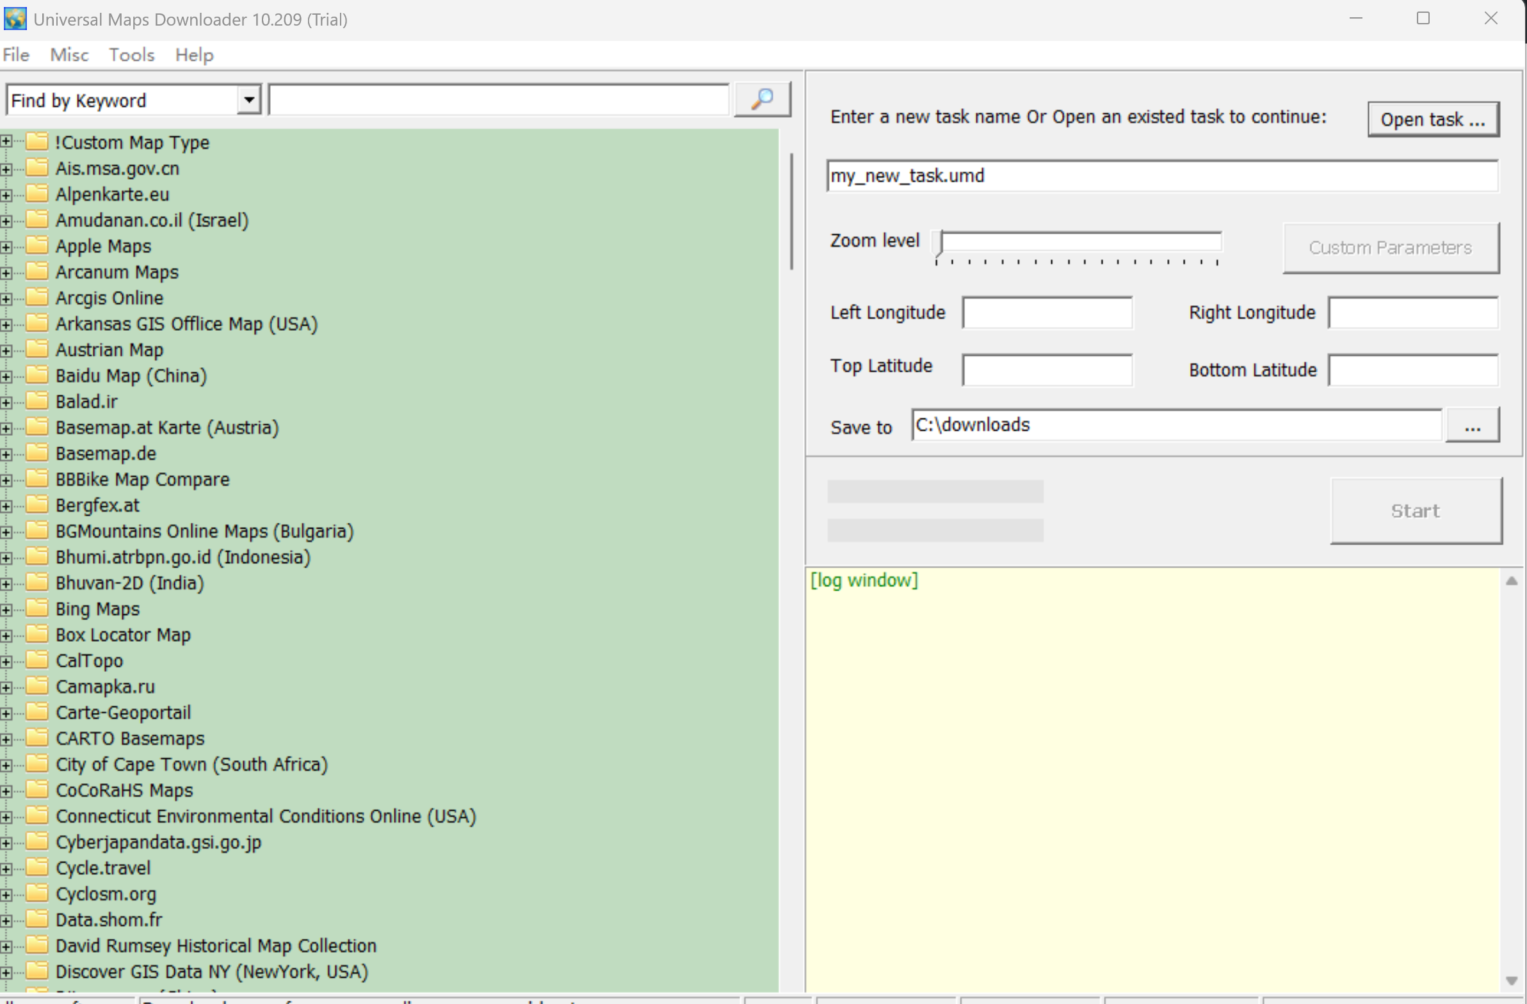
Task: Select Discover GIS Data NY item
Action: (x=212, y=972)
